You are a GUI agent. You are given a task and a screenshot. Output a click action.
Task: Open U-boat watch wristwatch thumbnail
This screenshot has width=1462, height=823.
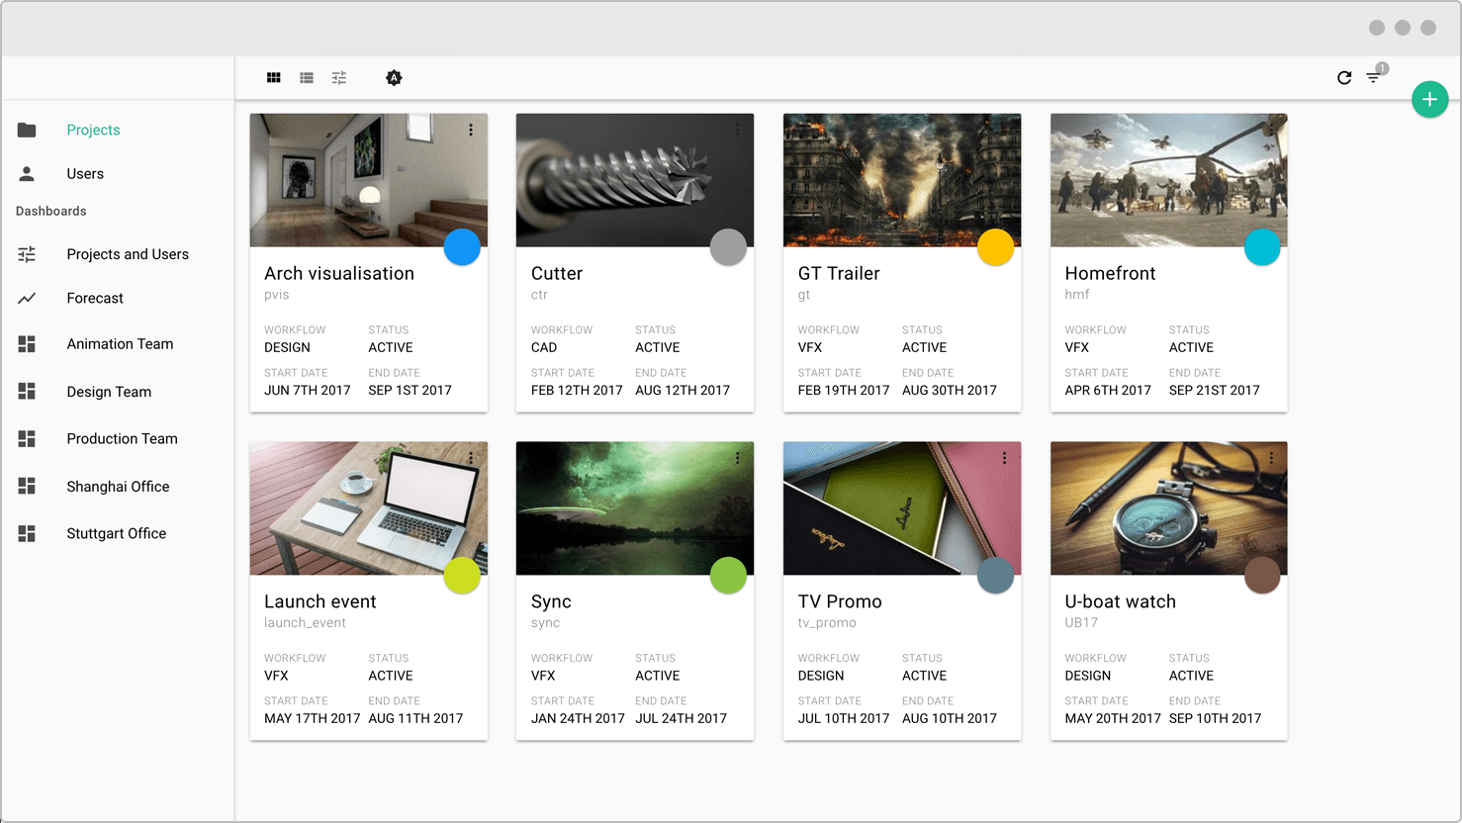pos(1168,508)
